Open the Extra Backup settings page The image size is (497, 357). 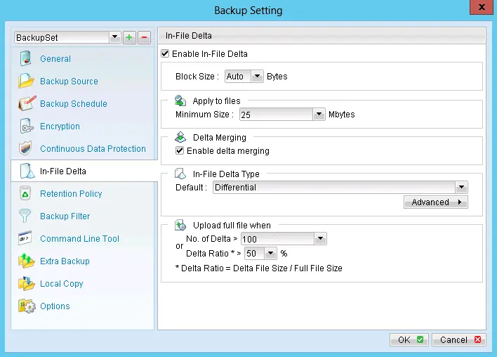(65, 261)
